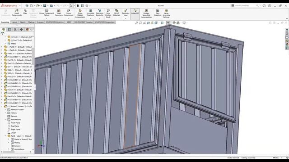The height and width of the screenshot is (162, 289).
Task: Expand Annotations under Assem2^Assem1
Action: coord(5,119)
